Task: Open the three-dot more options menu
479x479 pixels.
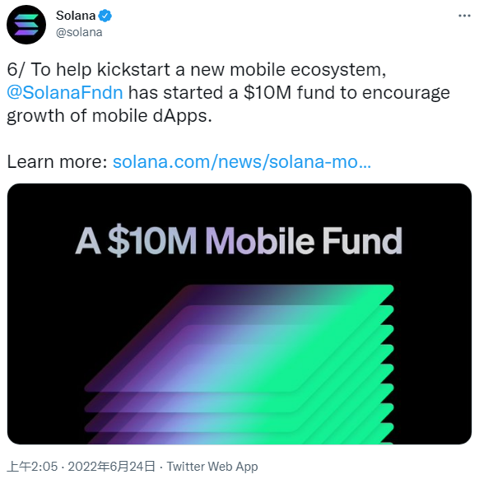Action: (464, 16)
